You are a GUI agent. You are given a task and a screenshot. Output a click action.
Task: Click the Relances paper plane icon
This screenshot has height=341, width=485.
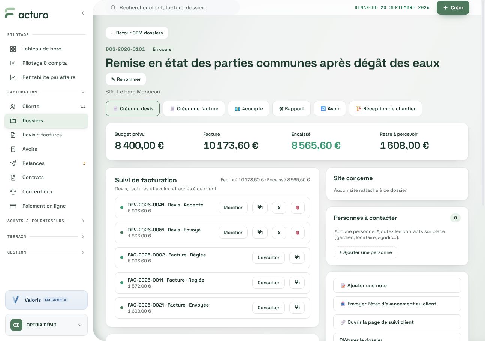tap(13, 163)
